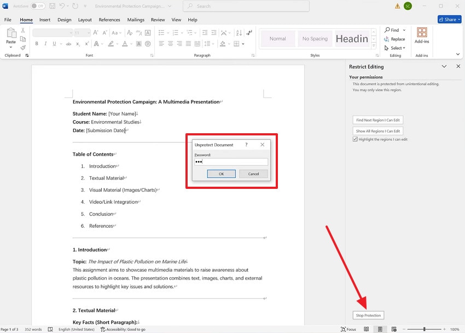Image resolution: width=465 pixels, height=333 pixels.
Task: Click Show All Regions I Can Edit
Action: (378, 131)
